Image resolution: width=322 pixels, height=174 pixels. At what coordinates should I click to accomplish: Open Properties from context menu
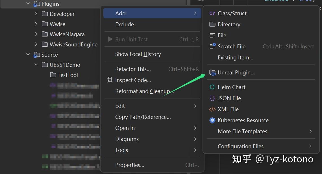click(x=129, y=165)
